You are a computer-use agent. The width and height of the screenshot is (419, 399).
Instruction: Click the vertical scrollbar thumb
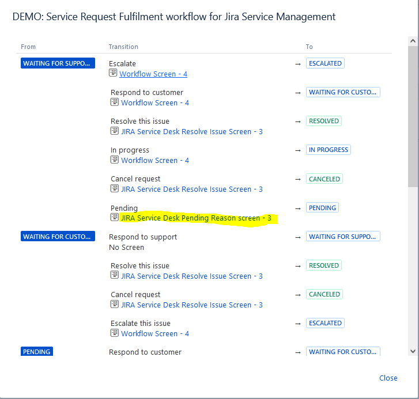[x=413, y=116]
